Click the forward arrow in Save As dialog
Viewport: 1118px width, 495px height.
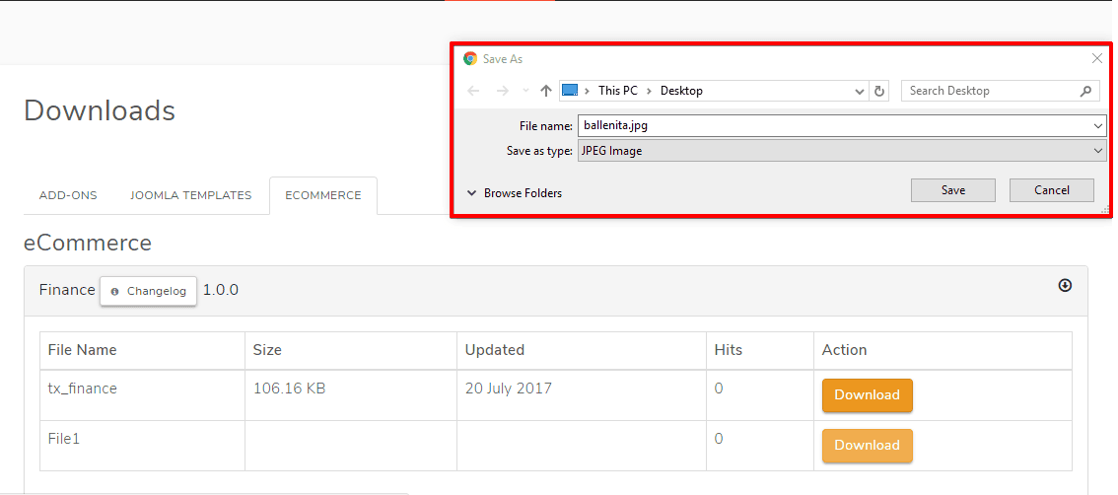[x=503, y=91]
